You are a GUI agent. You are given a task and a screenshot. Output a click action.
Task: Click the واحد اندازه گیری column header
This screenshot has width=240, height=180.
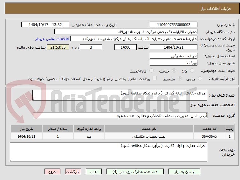click(x=89, y=129)
